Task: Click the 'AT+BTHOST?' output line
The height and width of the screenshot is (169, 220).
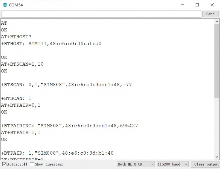Action: tap(16, 37)
